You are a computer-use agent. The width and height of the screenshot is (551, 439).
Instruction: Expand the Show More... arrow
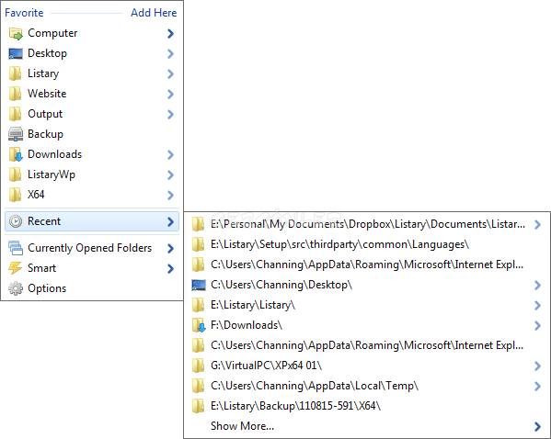(x=537, y=426)
